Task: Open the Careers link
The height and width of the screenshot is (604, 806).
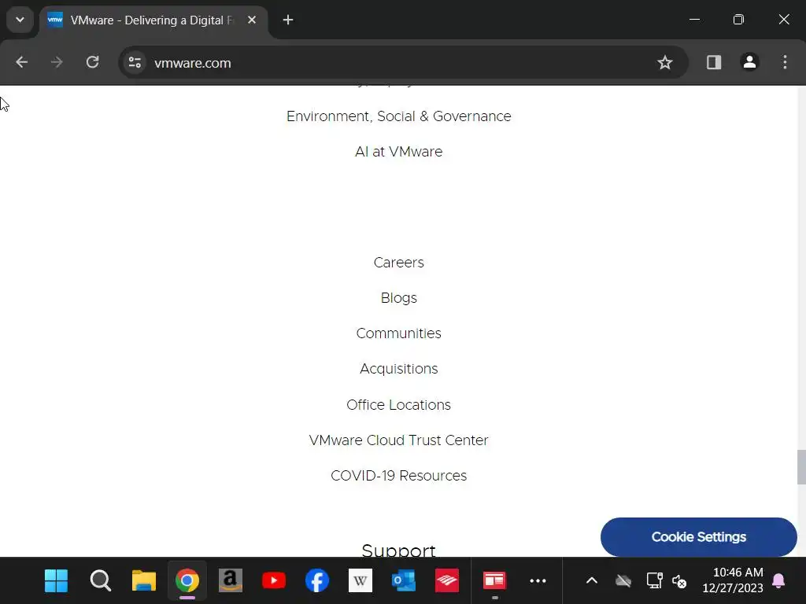Action: 399,263
